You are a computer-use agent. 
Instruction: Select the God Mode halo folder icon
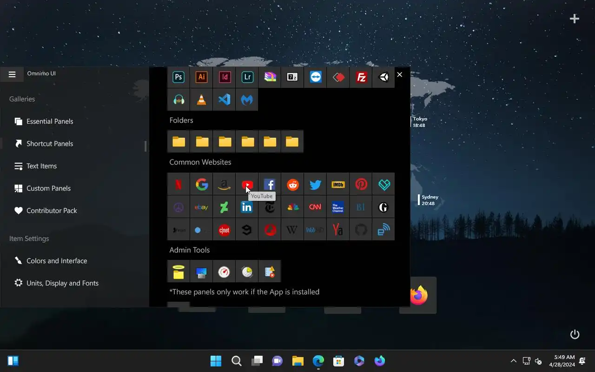pos(178,272)
